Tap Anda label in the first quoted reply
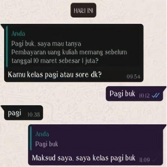Image resolution: width=167 pixels, height=167 pixels. click(x=18, y=34)
